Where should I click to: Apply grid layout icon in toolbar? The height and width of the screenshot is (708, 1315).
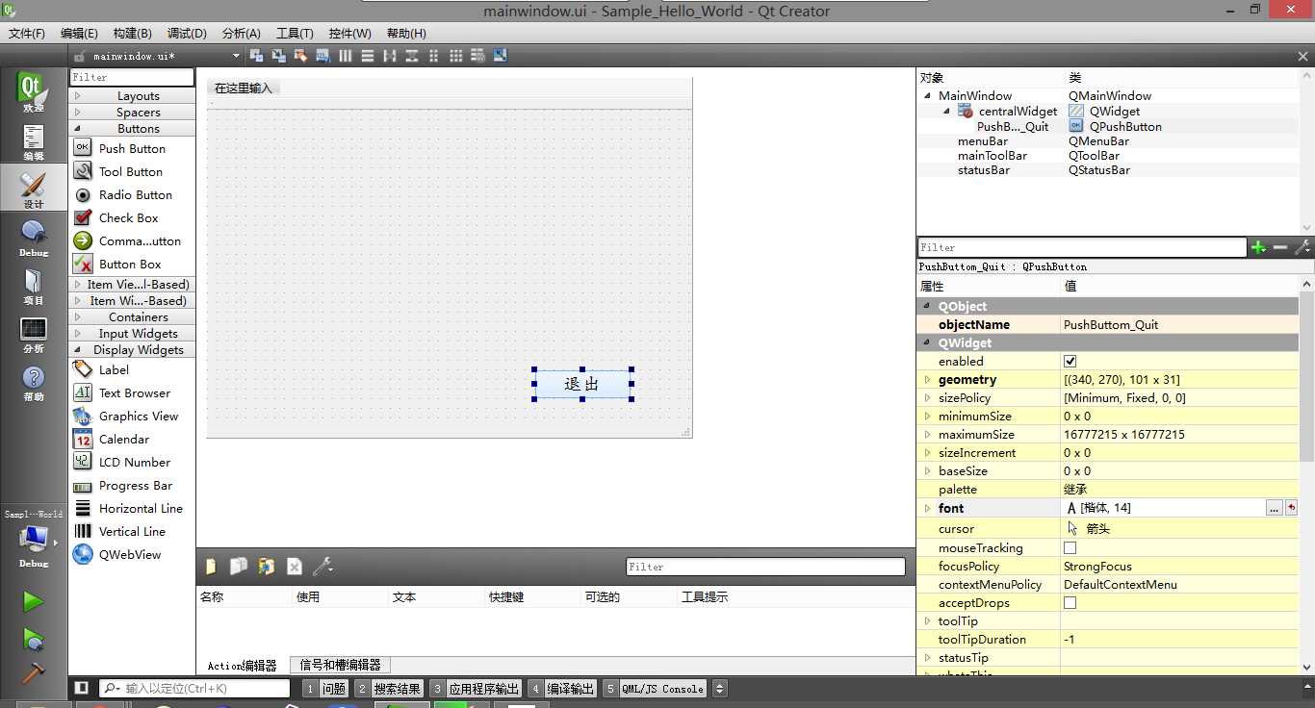tap(455, 56)
